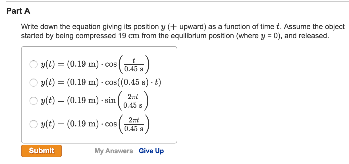Viewport: 349px width, 164px height.
Task: Click the orange Submit control
Action: 41,151
